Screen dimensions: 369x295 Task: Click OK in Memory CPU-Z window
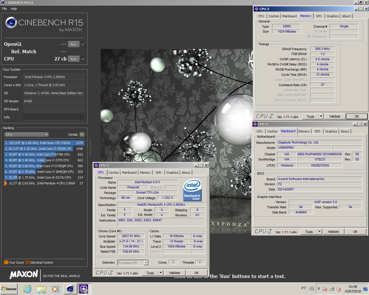[x=357, y=116]
